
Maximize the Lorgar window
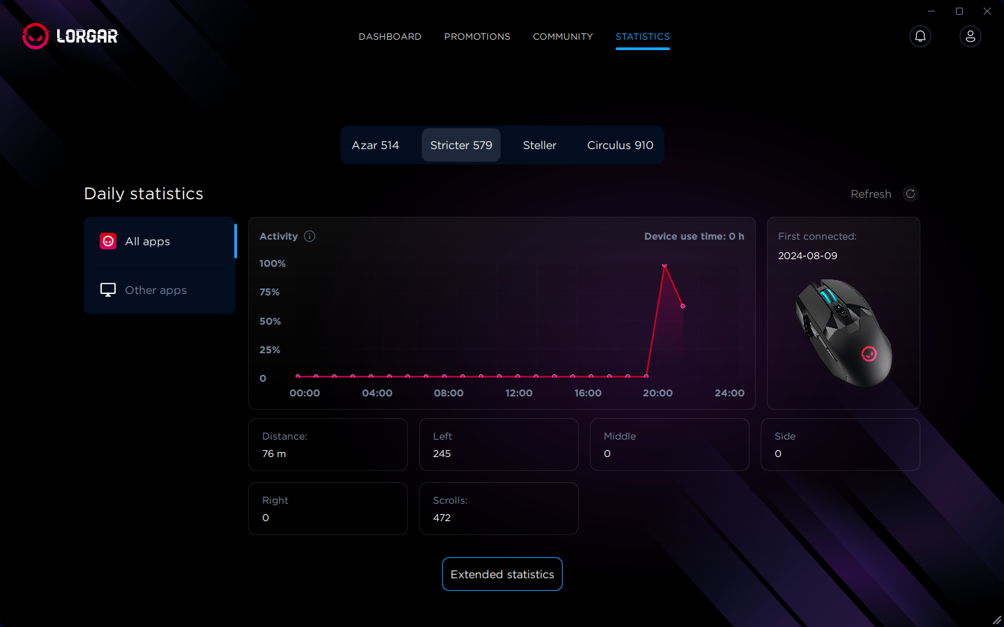click(x=959, y=11)
